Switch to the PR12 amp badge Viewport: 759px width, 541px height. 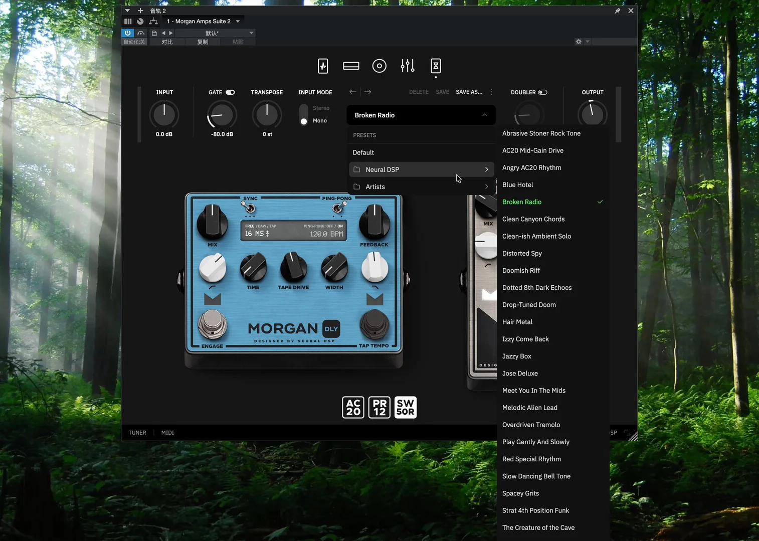pyautogui.click(x=380, y=407)
